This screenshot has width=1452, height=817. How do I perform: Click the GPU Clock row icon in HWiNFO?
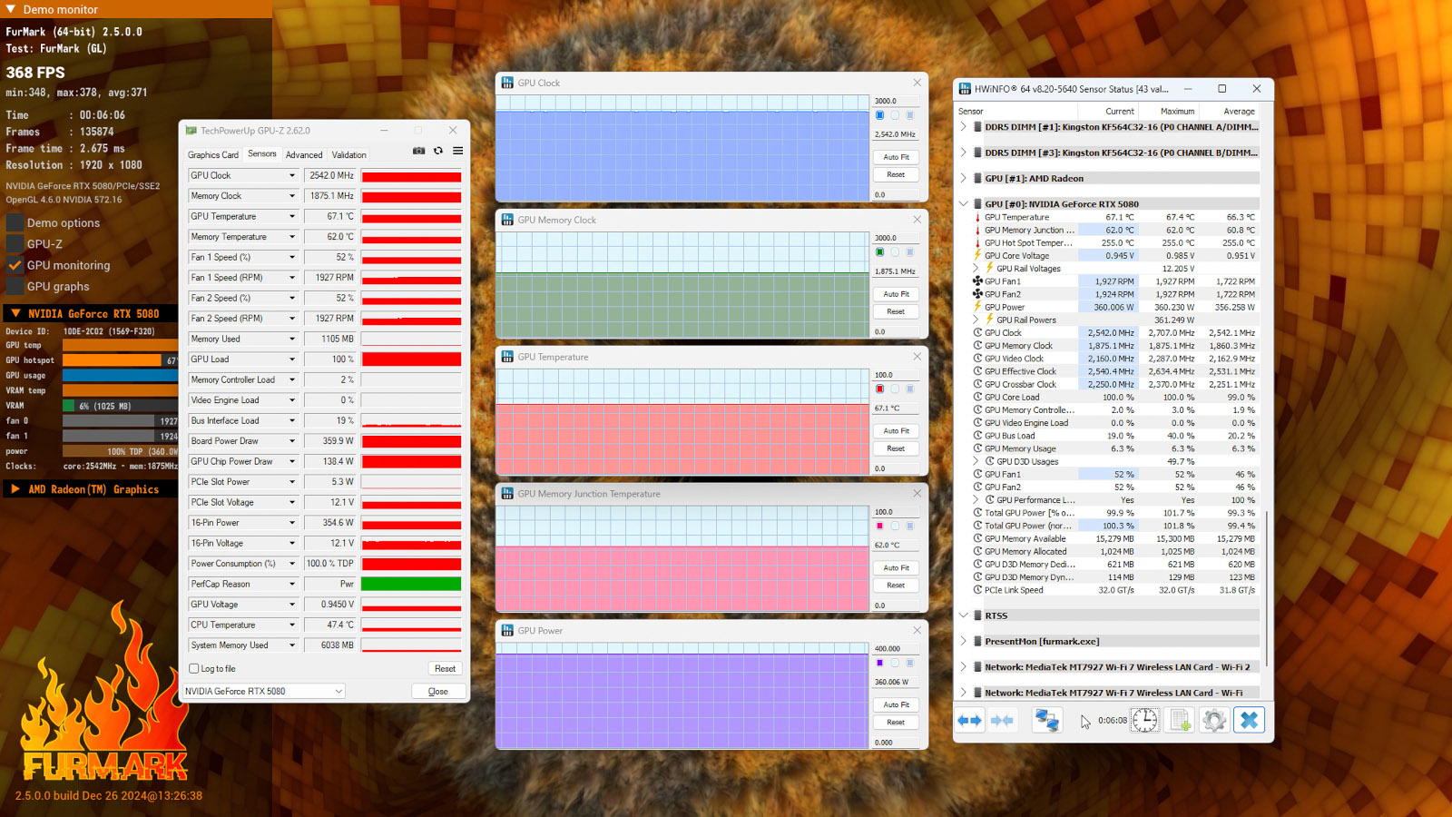tap(978, 333)
